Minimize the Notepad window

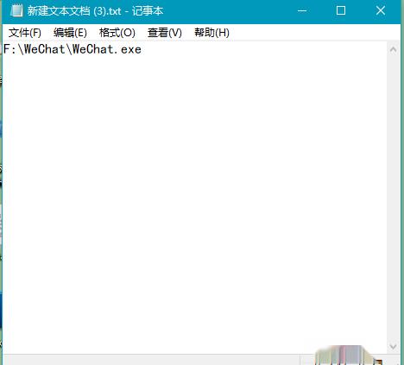pos(302,11)
